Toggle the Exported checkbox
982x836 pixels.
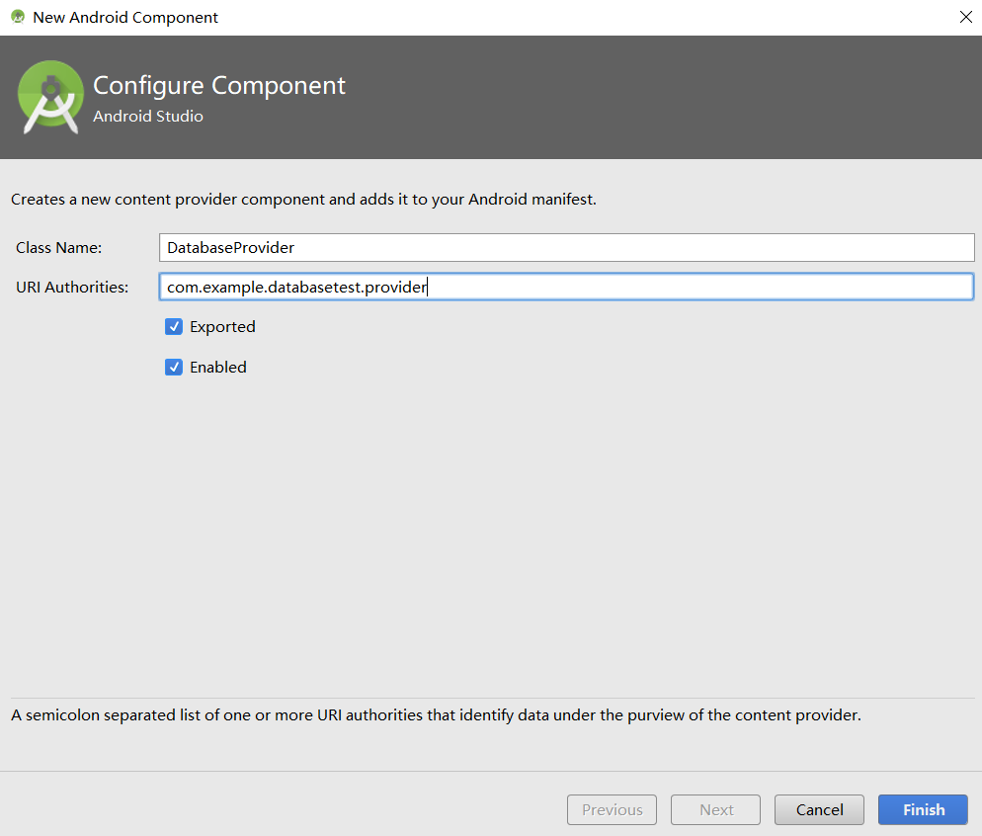[x=174, y=327]
